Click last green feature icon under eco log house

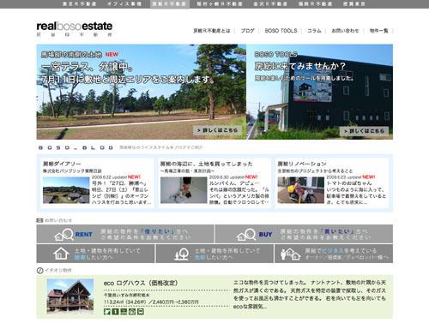(141, 312)
